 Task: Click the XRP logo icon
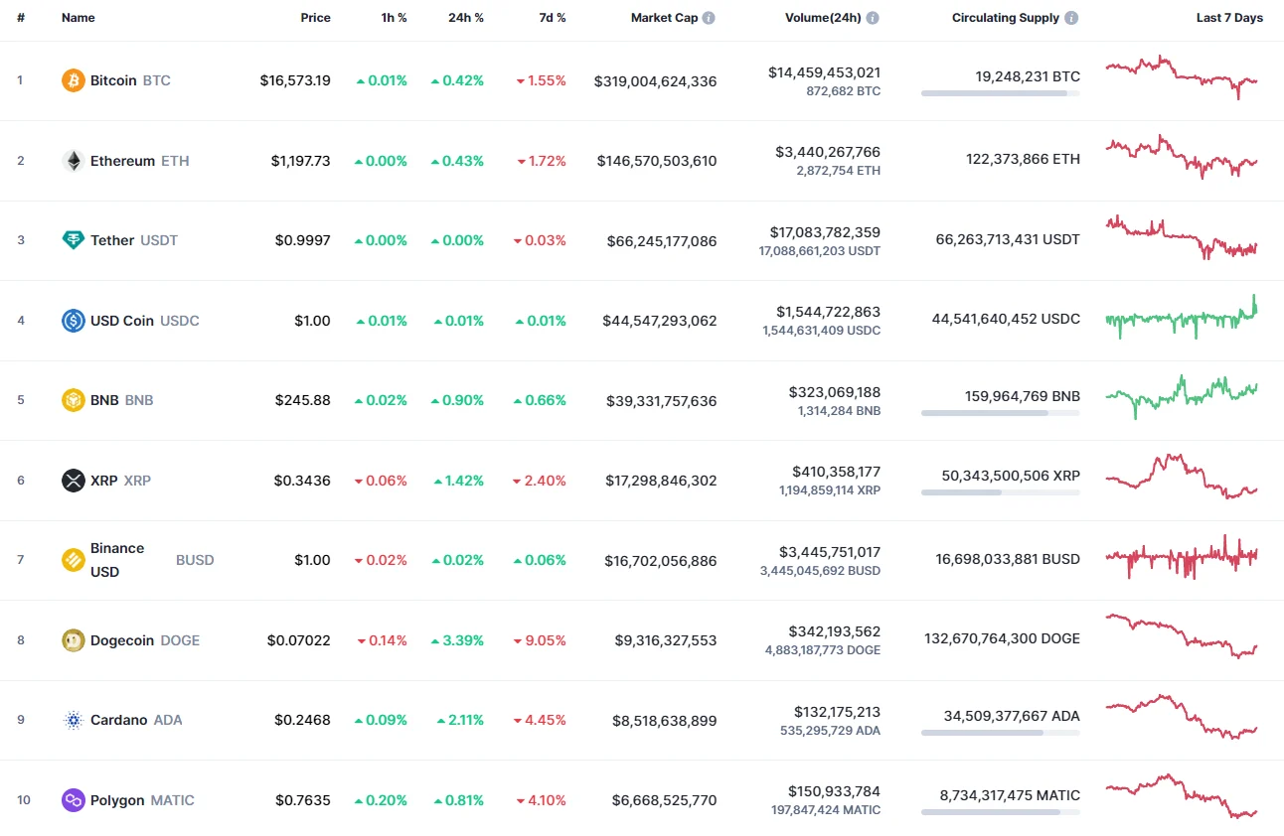click(x=73, y=480)
